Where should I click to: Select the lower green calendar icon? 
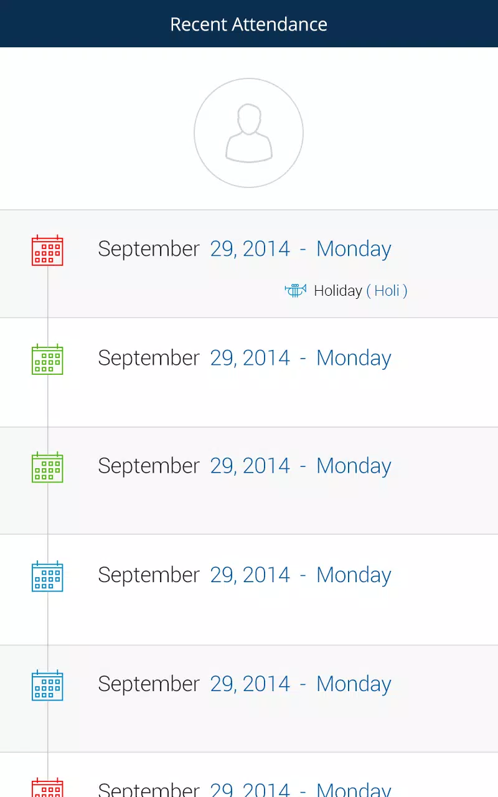pyautogui.click(x=47, y=468)
